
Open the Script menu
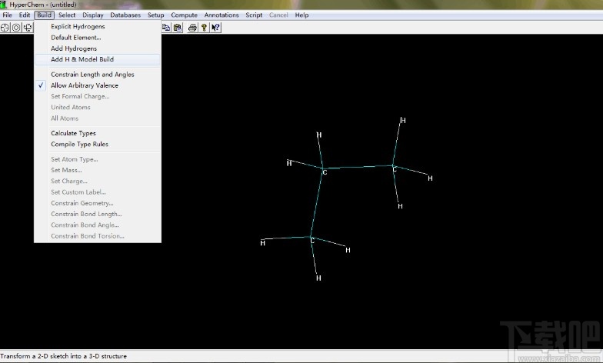click(254, 15)
